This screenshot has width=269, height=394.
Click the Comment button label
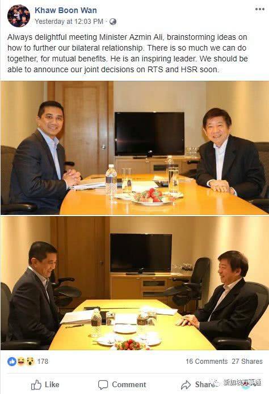[129, 384]
